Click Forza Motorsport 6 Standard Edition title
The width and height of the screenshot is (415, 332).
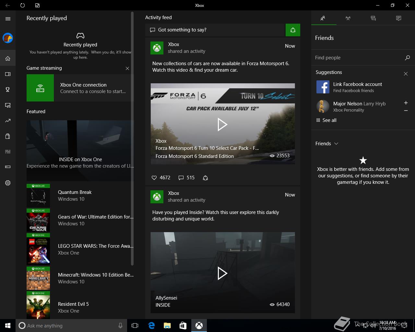[x=195, y=156]
